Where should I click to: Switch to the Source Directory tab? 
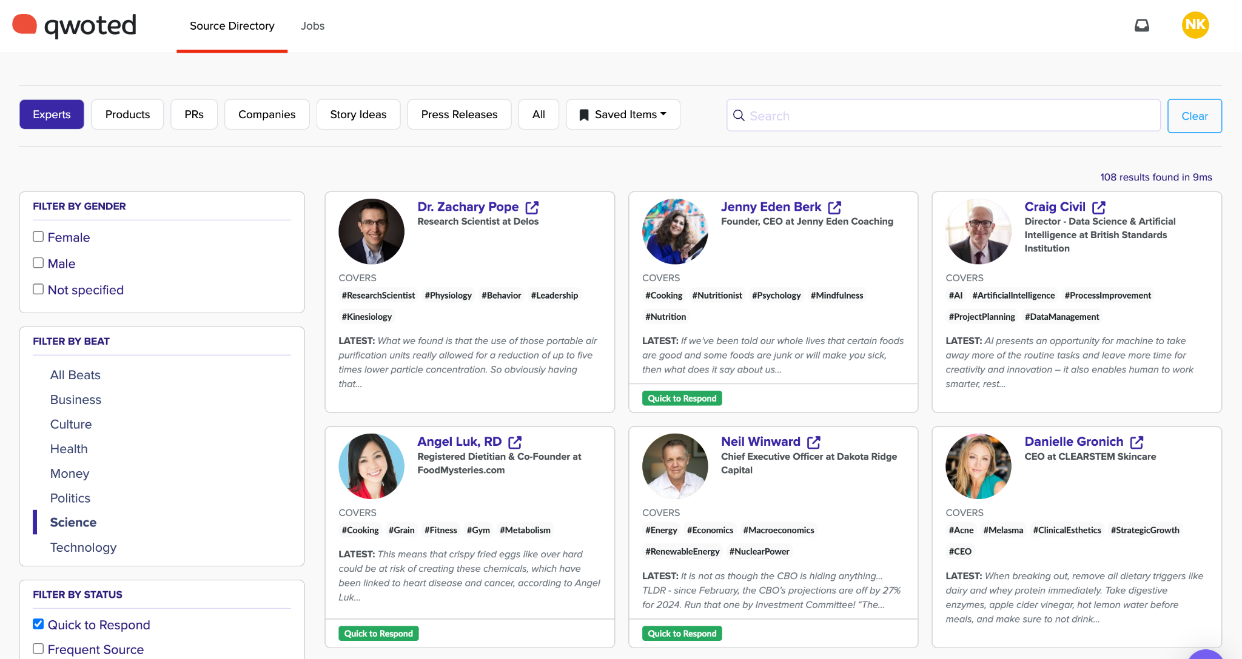[x=232, y=26]
